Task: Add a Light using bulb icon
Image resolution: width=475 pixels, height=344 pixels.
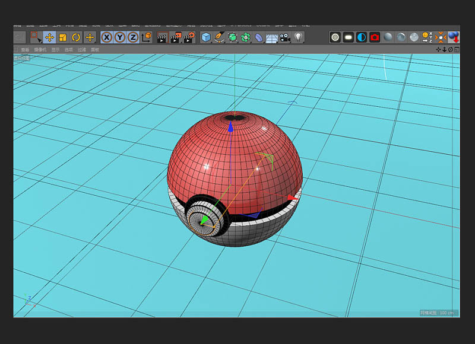Action: (x=298, y=37)
